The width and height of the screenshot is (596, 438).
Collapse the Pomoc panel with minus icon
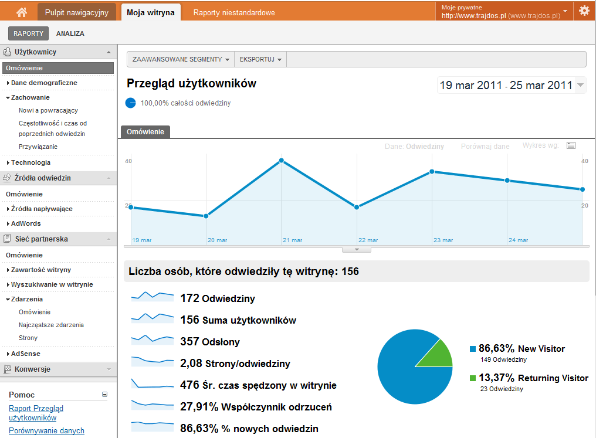pos(104,395)
